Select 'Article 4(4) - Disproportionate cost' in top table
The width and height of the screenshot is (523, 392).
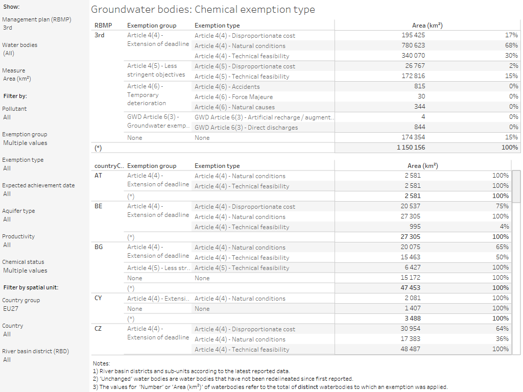coord(245,36)
